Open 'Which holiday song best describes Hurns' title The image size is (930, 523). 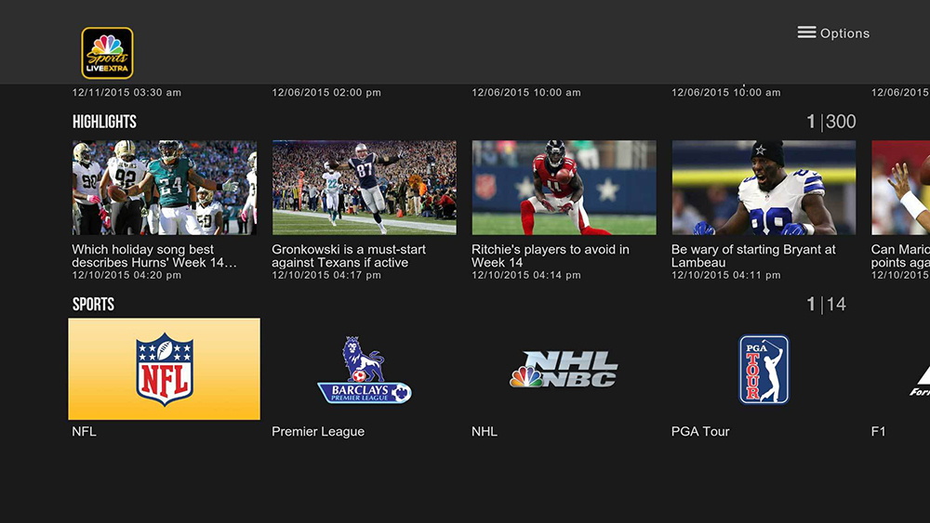click(154, 255)
